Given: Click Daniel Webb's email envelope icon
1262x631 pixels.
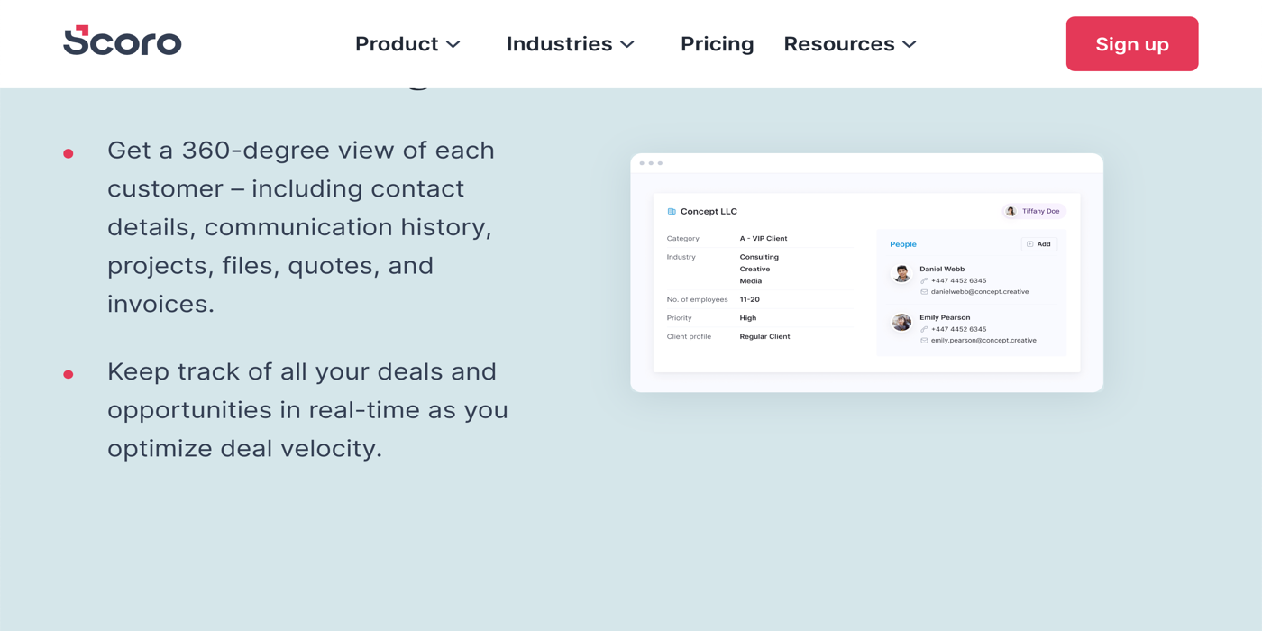Looking at the screenshot, I should (924, 292).
